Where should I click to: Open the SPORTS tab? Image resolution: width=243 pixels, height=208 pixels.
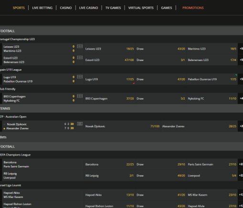pos(19,8)
